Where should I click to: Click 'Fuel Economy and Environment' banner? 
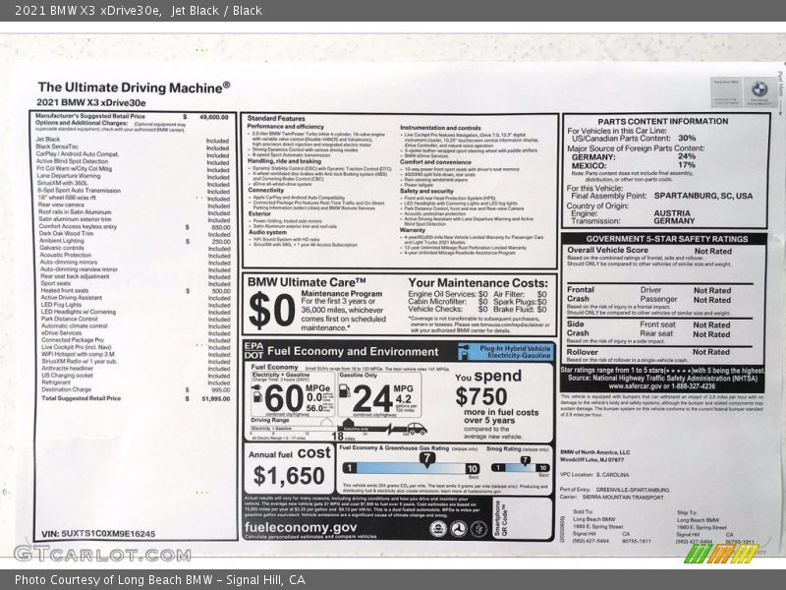click(x=353, y=352)
